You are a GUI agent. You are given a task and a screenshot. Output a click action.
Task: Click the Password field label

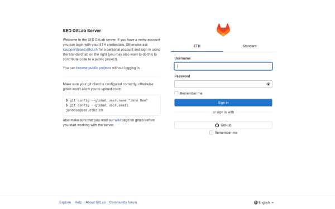tap(182, 76)
